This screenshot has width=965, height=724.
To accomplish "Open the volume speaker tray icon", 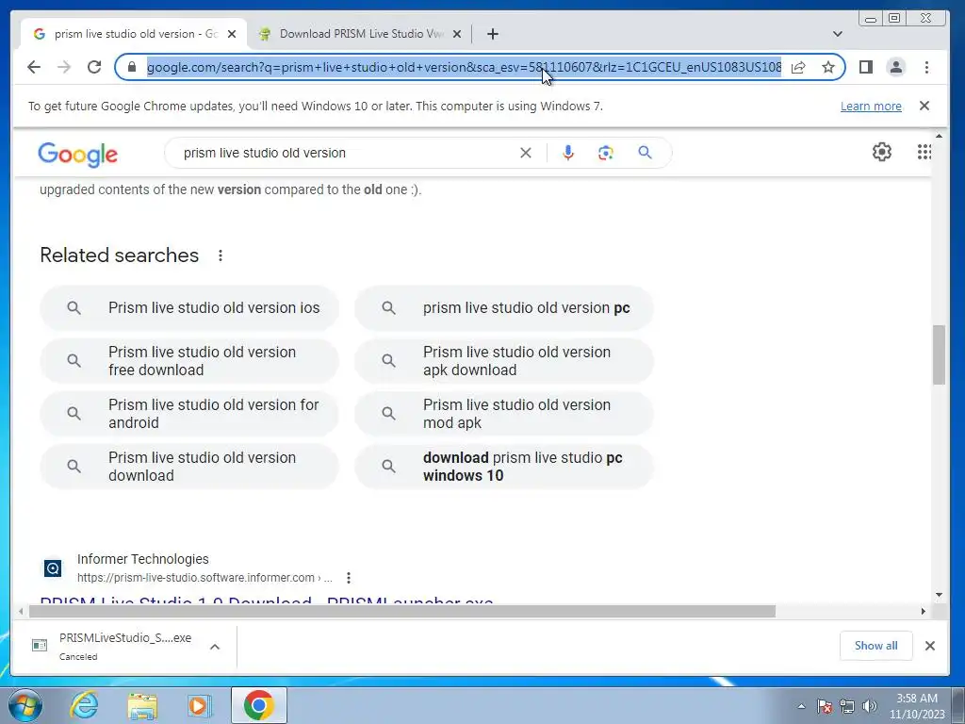I will point(870,706).
